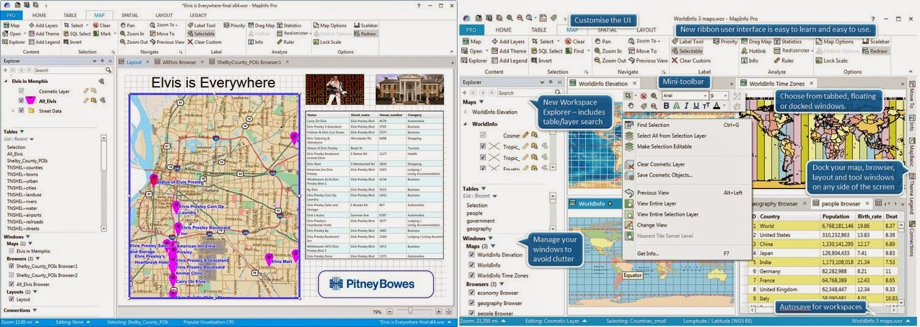This screenshot has height=327, width=920.
Task: Click Add Legend in the left window ribbon
Action: 43,43
